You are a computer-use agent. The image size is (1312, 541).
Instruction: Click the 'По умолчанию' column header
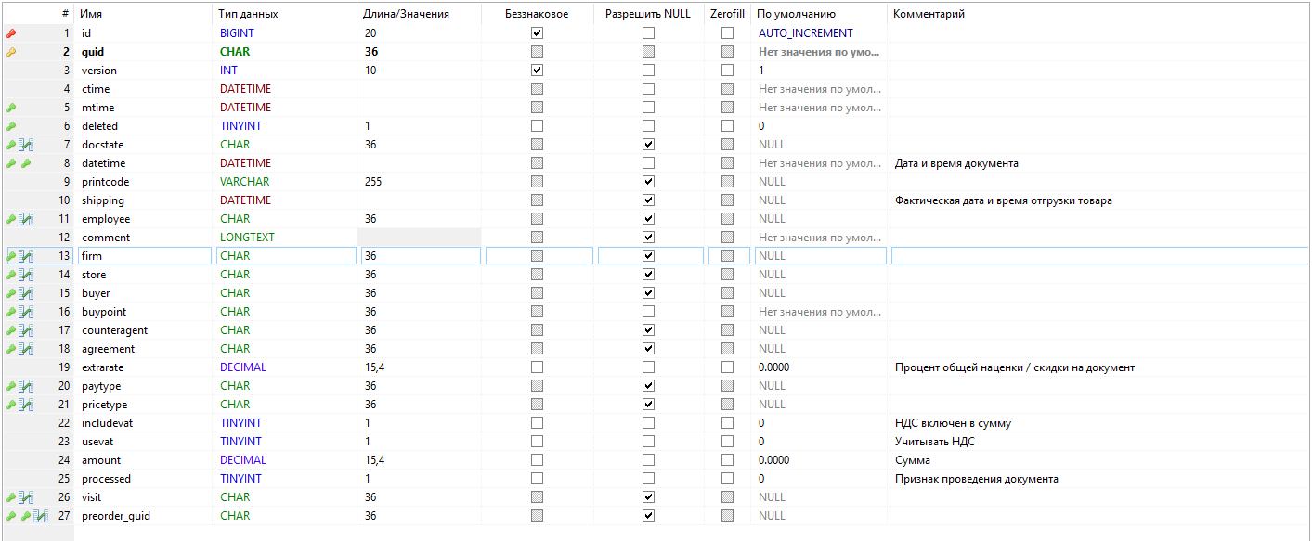tap(796, 14)
